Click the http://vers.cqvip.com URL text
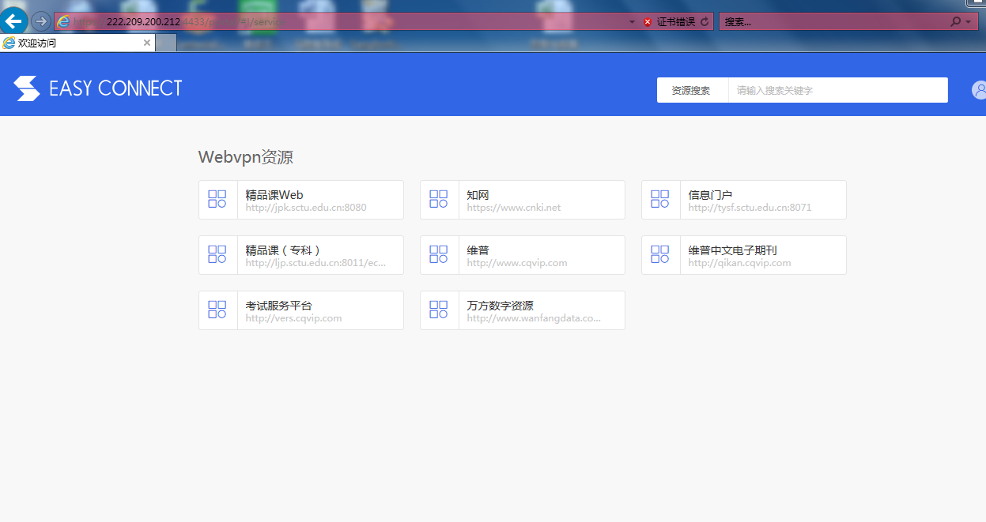 coord(293,318)
